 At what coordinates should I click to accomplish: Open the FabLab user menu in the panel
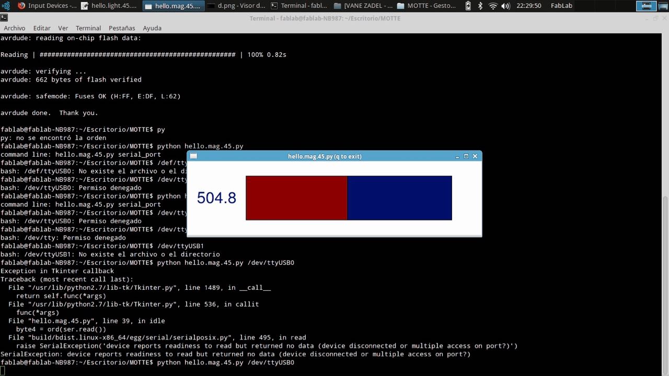coord(561,6)
